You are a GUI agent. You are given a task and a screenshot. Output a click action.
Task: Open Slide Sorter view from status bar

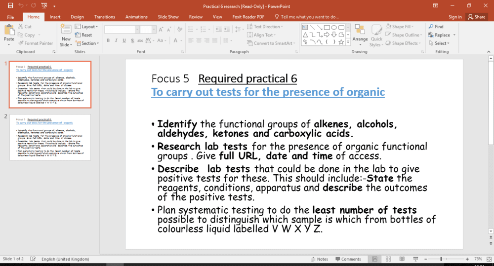(388, 259)
